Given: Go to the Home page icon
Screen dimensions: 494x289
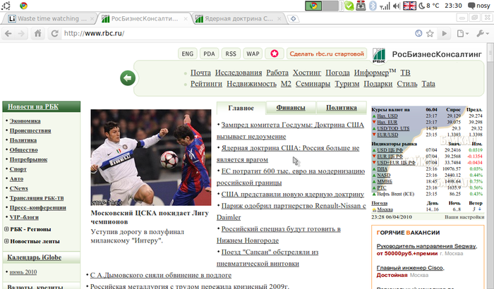Looking at the screenshot, I should coord(38,33).
